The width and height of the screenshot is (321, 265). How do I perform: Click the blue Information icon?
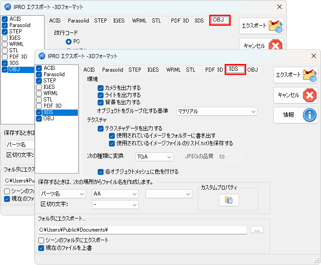310,115
